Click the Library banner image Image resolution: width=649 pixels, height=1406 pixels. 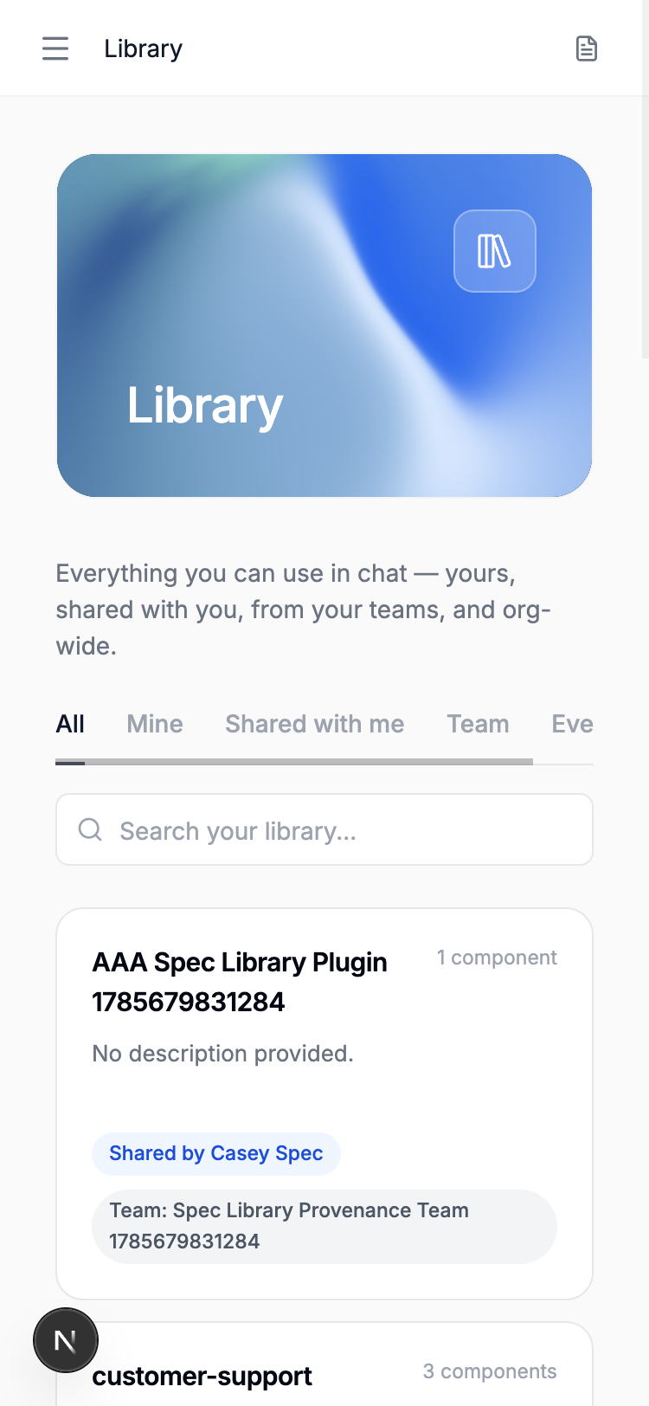pyautogui.click(x=324, y=326)
